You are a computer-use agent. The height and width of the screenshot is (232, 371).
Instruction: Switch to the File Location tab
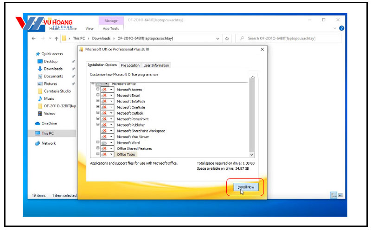(130, 65)
